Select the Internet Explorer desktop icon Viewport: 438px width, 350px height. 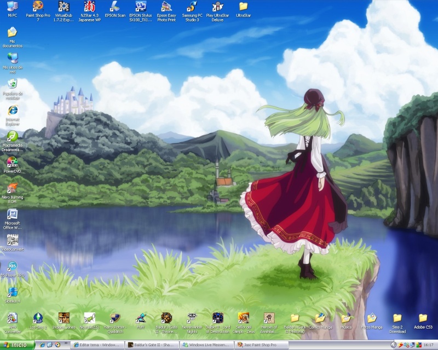12,115
